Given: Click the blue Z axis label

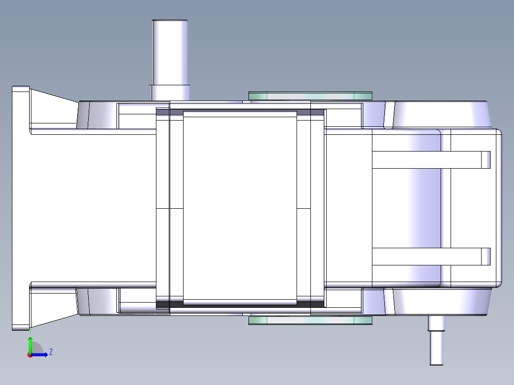Looking at the screenshot, I should 51,352.
